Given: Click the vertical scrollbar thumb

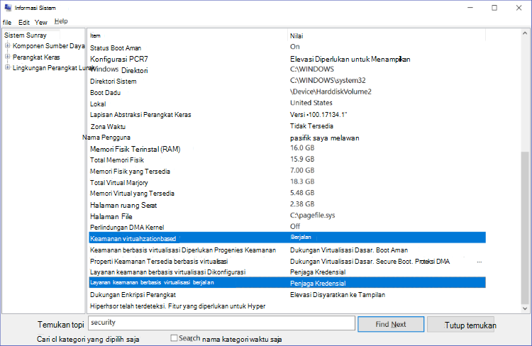Looking at the screenshot, I should [525, 228].
